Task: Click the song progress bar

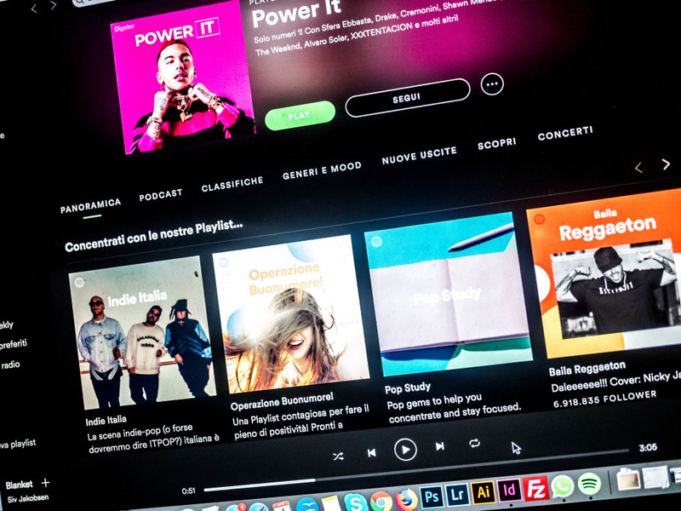Action: coord(416,470)
